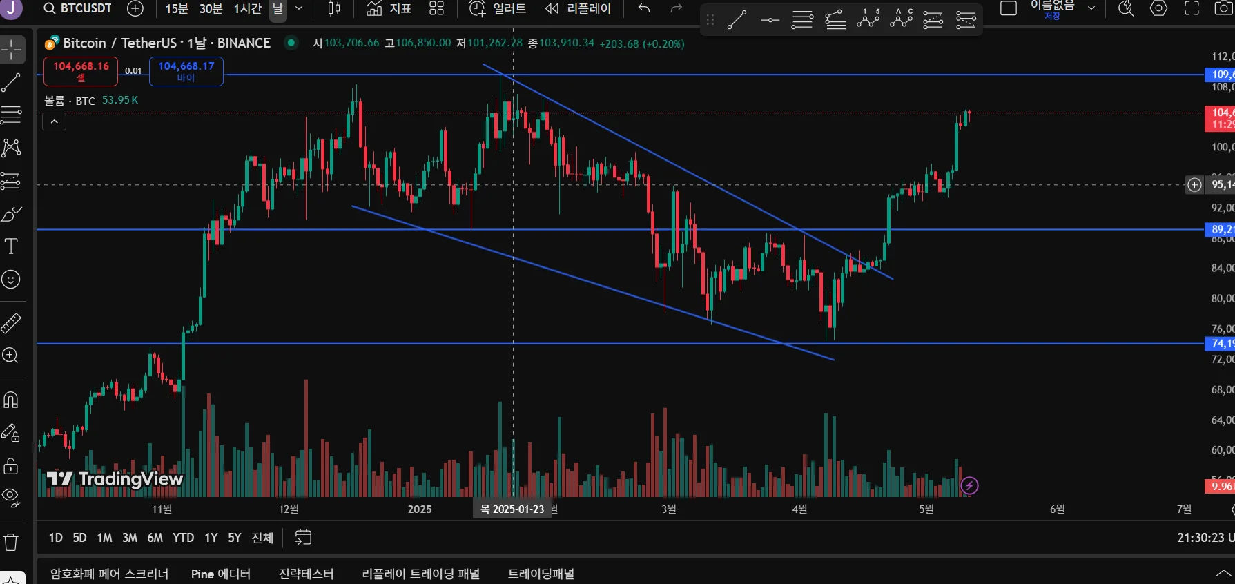Pick trend-based Fib extension in floating toolbar
This screenshot has width=1235, height=584.
835,20
